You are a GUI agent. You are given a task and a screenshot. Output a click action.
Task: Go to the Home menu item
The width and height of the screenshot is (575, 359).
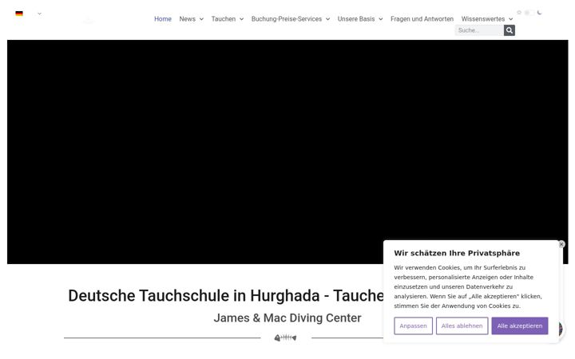tap(163, 19)
